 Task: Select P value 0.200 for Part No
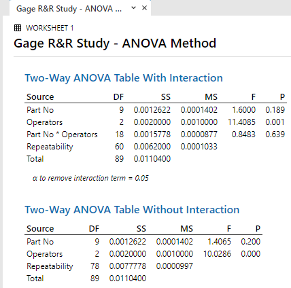point(250,242)
